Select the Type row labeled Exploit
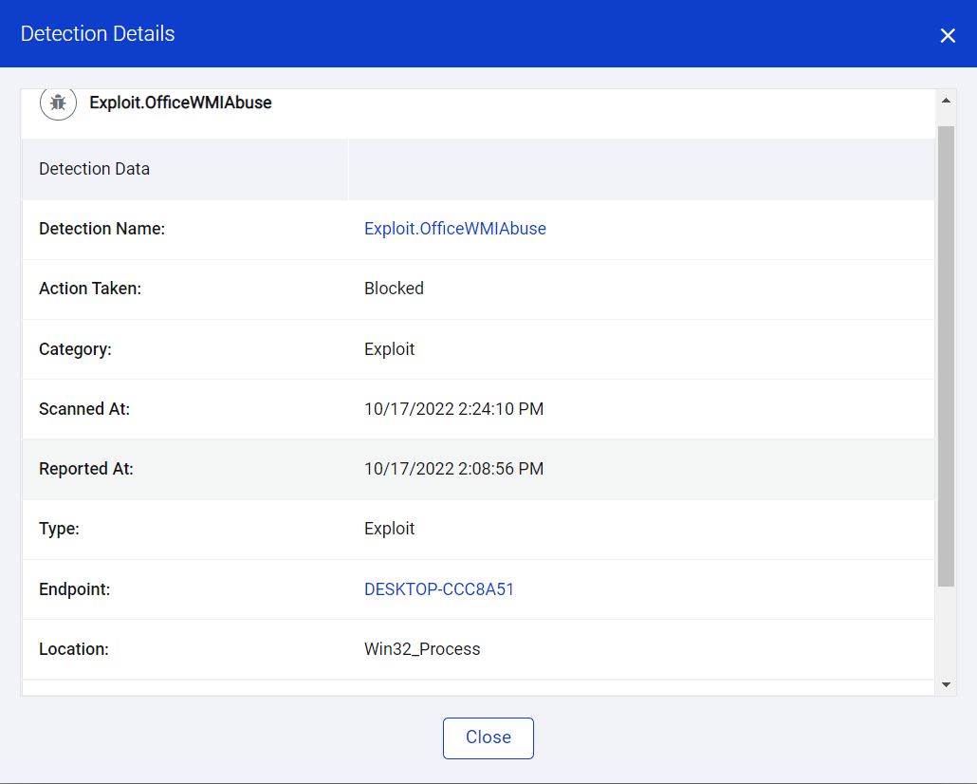 pyautogui.click(x=389, y=529)
